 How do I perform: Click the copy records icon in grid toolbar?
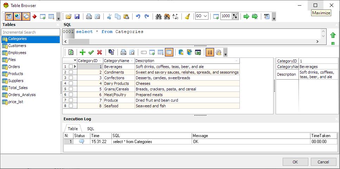click(111, 52)
